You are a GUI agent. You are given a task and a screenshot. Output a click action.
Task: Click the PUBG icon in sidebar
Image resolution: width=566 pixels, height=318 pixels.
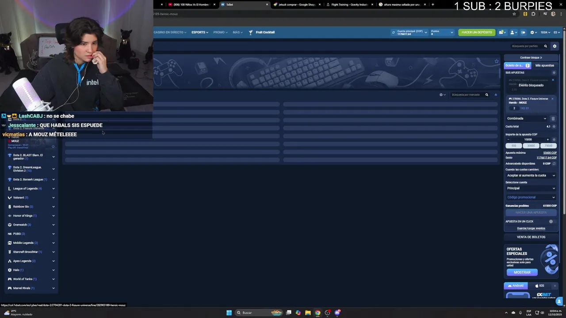pyautogui.click(x=10, y=234)
